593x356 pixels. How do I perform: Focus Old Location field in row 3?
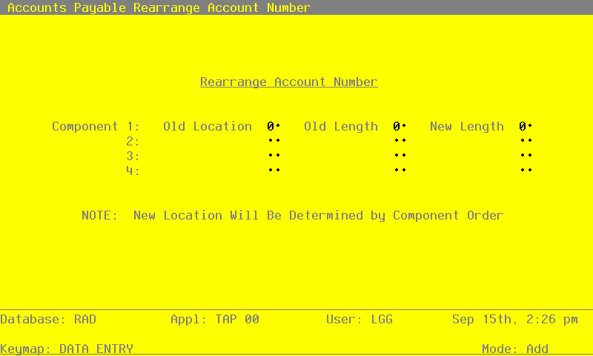[x=274, y=156]
